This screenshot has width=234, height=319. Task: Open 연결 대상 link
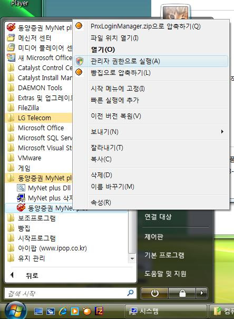pyautogui.click(x=158, y=217)
